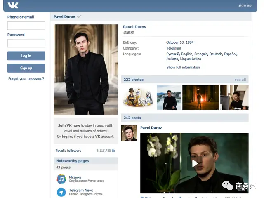264x198 pixels.
Task: Open the Музыка community icon
Action: point(61,179)
